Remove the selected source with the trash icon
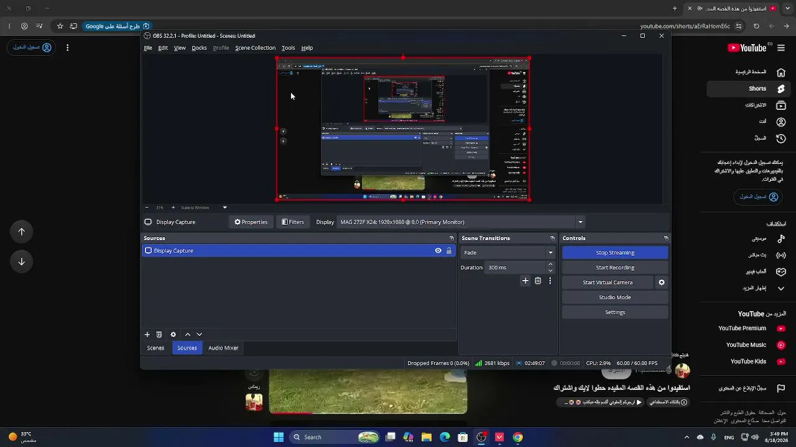Image resolution: width=796 pixels, height=447 pixels. tap(159, 335)
